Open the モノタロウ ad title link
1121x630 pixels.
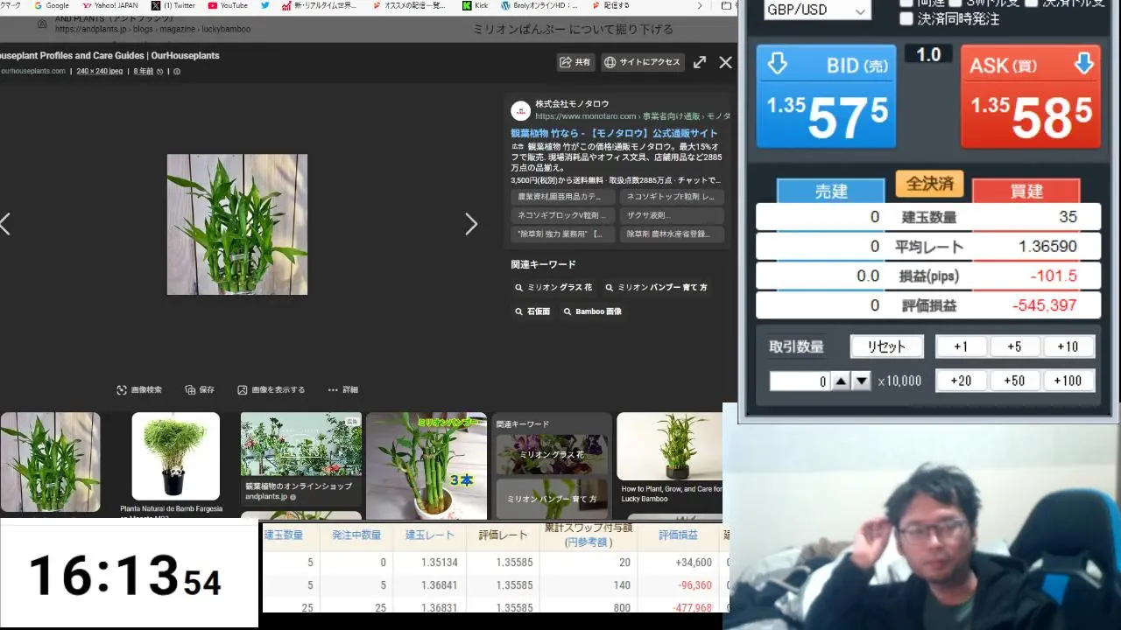[x=614, y=133]
